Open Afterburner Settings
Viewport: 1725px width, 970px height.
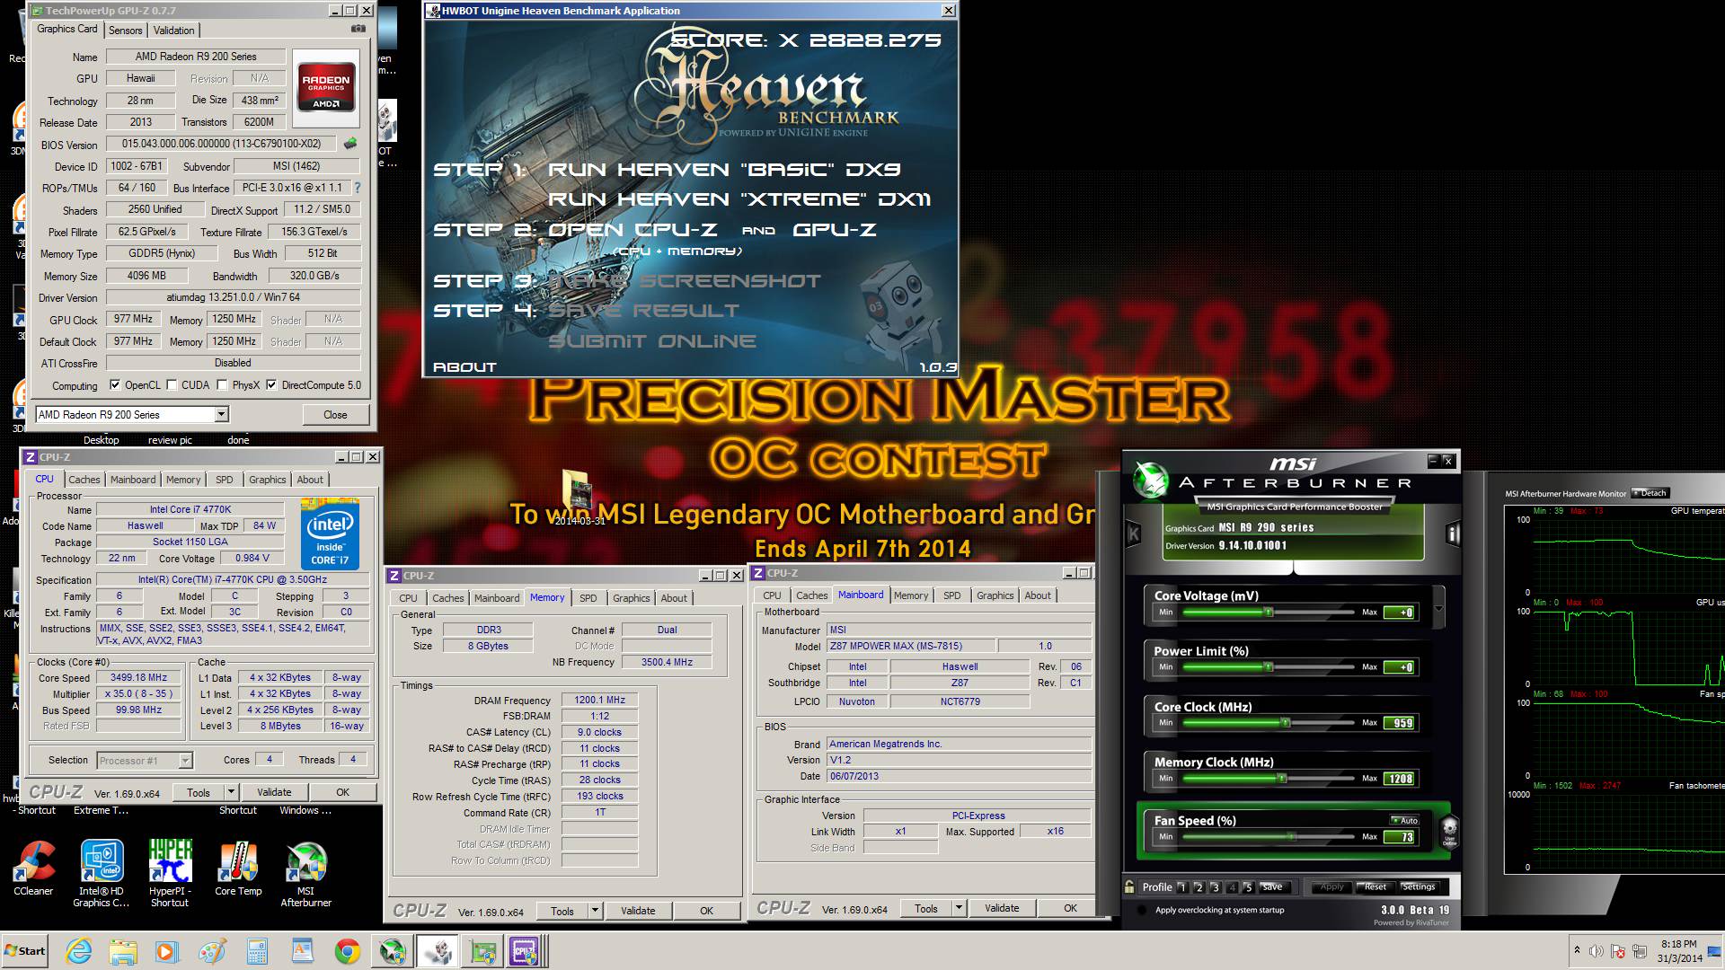click(1419, 886)
